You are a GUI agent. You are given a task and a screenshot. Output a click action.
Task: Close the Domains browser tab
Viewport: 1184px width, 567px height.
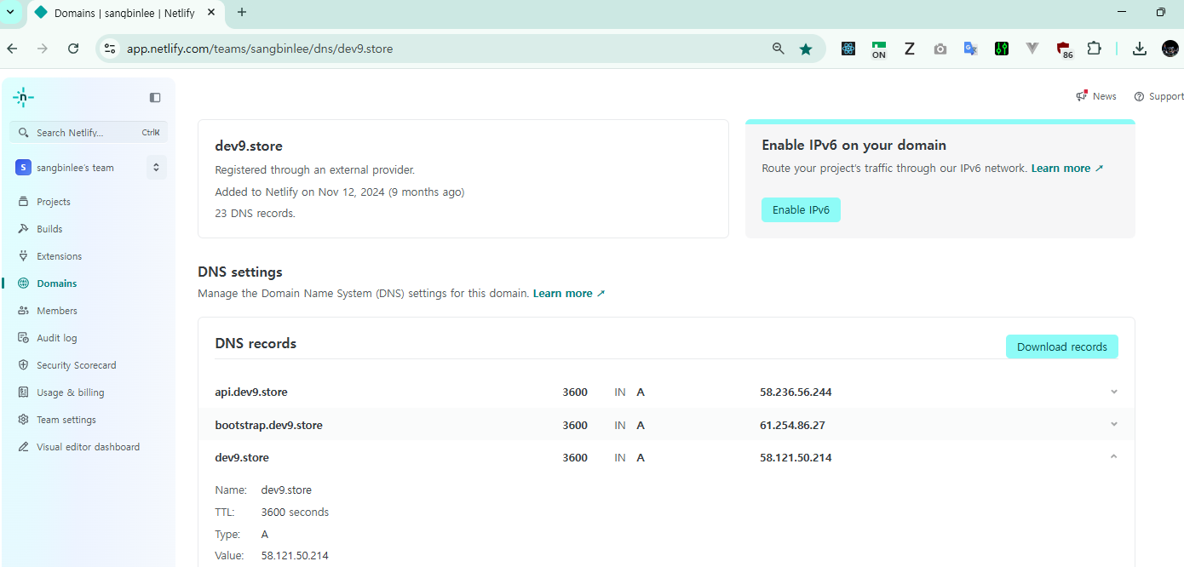(x=212, y=13)
